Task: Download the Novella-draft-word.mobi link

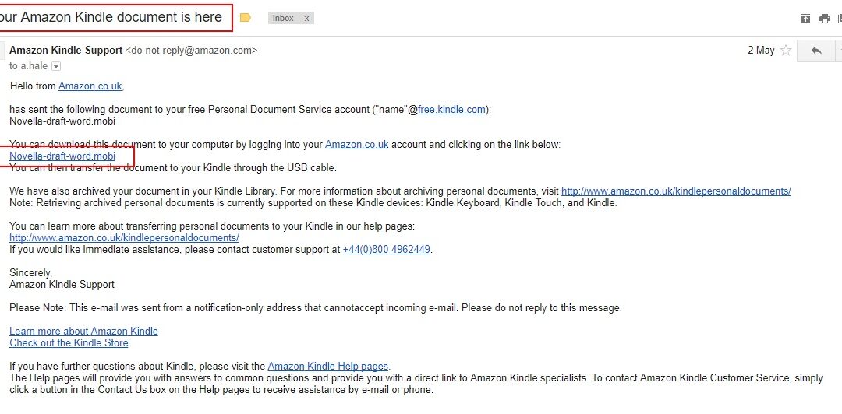Action: click(x=62, y=156)
